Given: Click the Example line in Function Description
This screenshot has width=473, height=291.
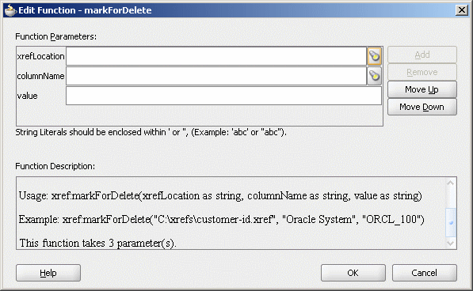Looking at the screenshot, I should coord(221,219).
